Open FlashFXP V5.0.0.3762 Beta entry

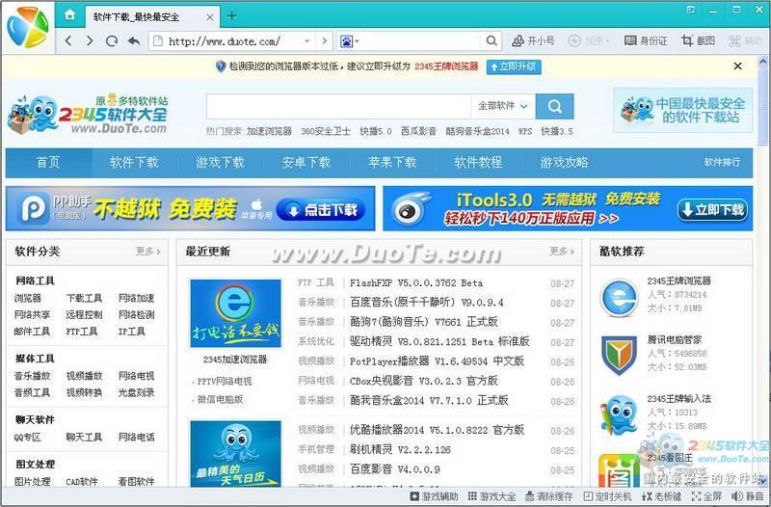coord(416,283)
